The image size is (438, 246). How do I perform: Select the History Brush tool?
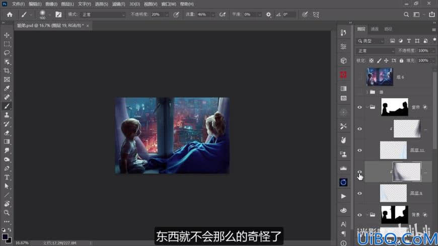[x=7, y=124]
